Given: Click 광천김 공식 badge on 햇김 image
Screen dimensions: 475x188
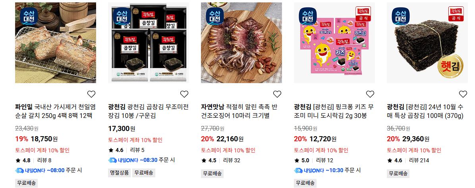Looking at the screenshot, I should 456,14.
